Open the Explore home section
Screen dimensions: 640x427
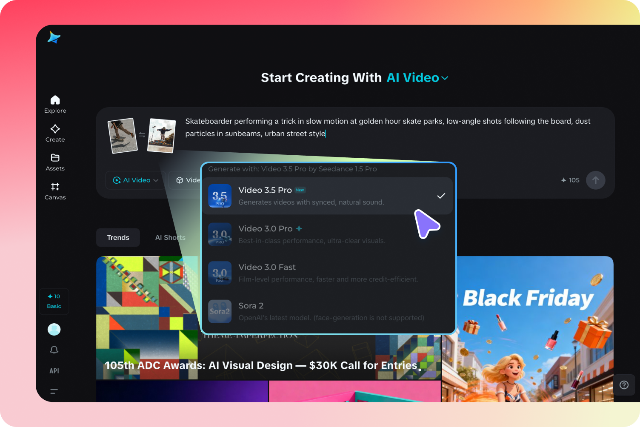55,104
